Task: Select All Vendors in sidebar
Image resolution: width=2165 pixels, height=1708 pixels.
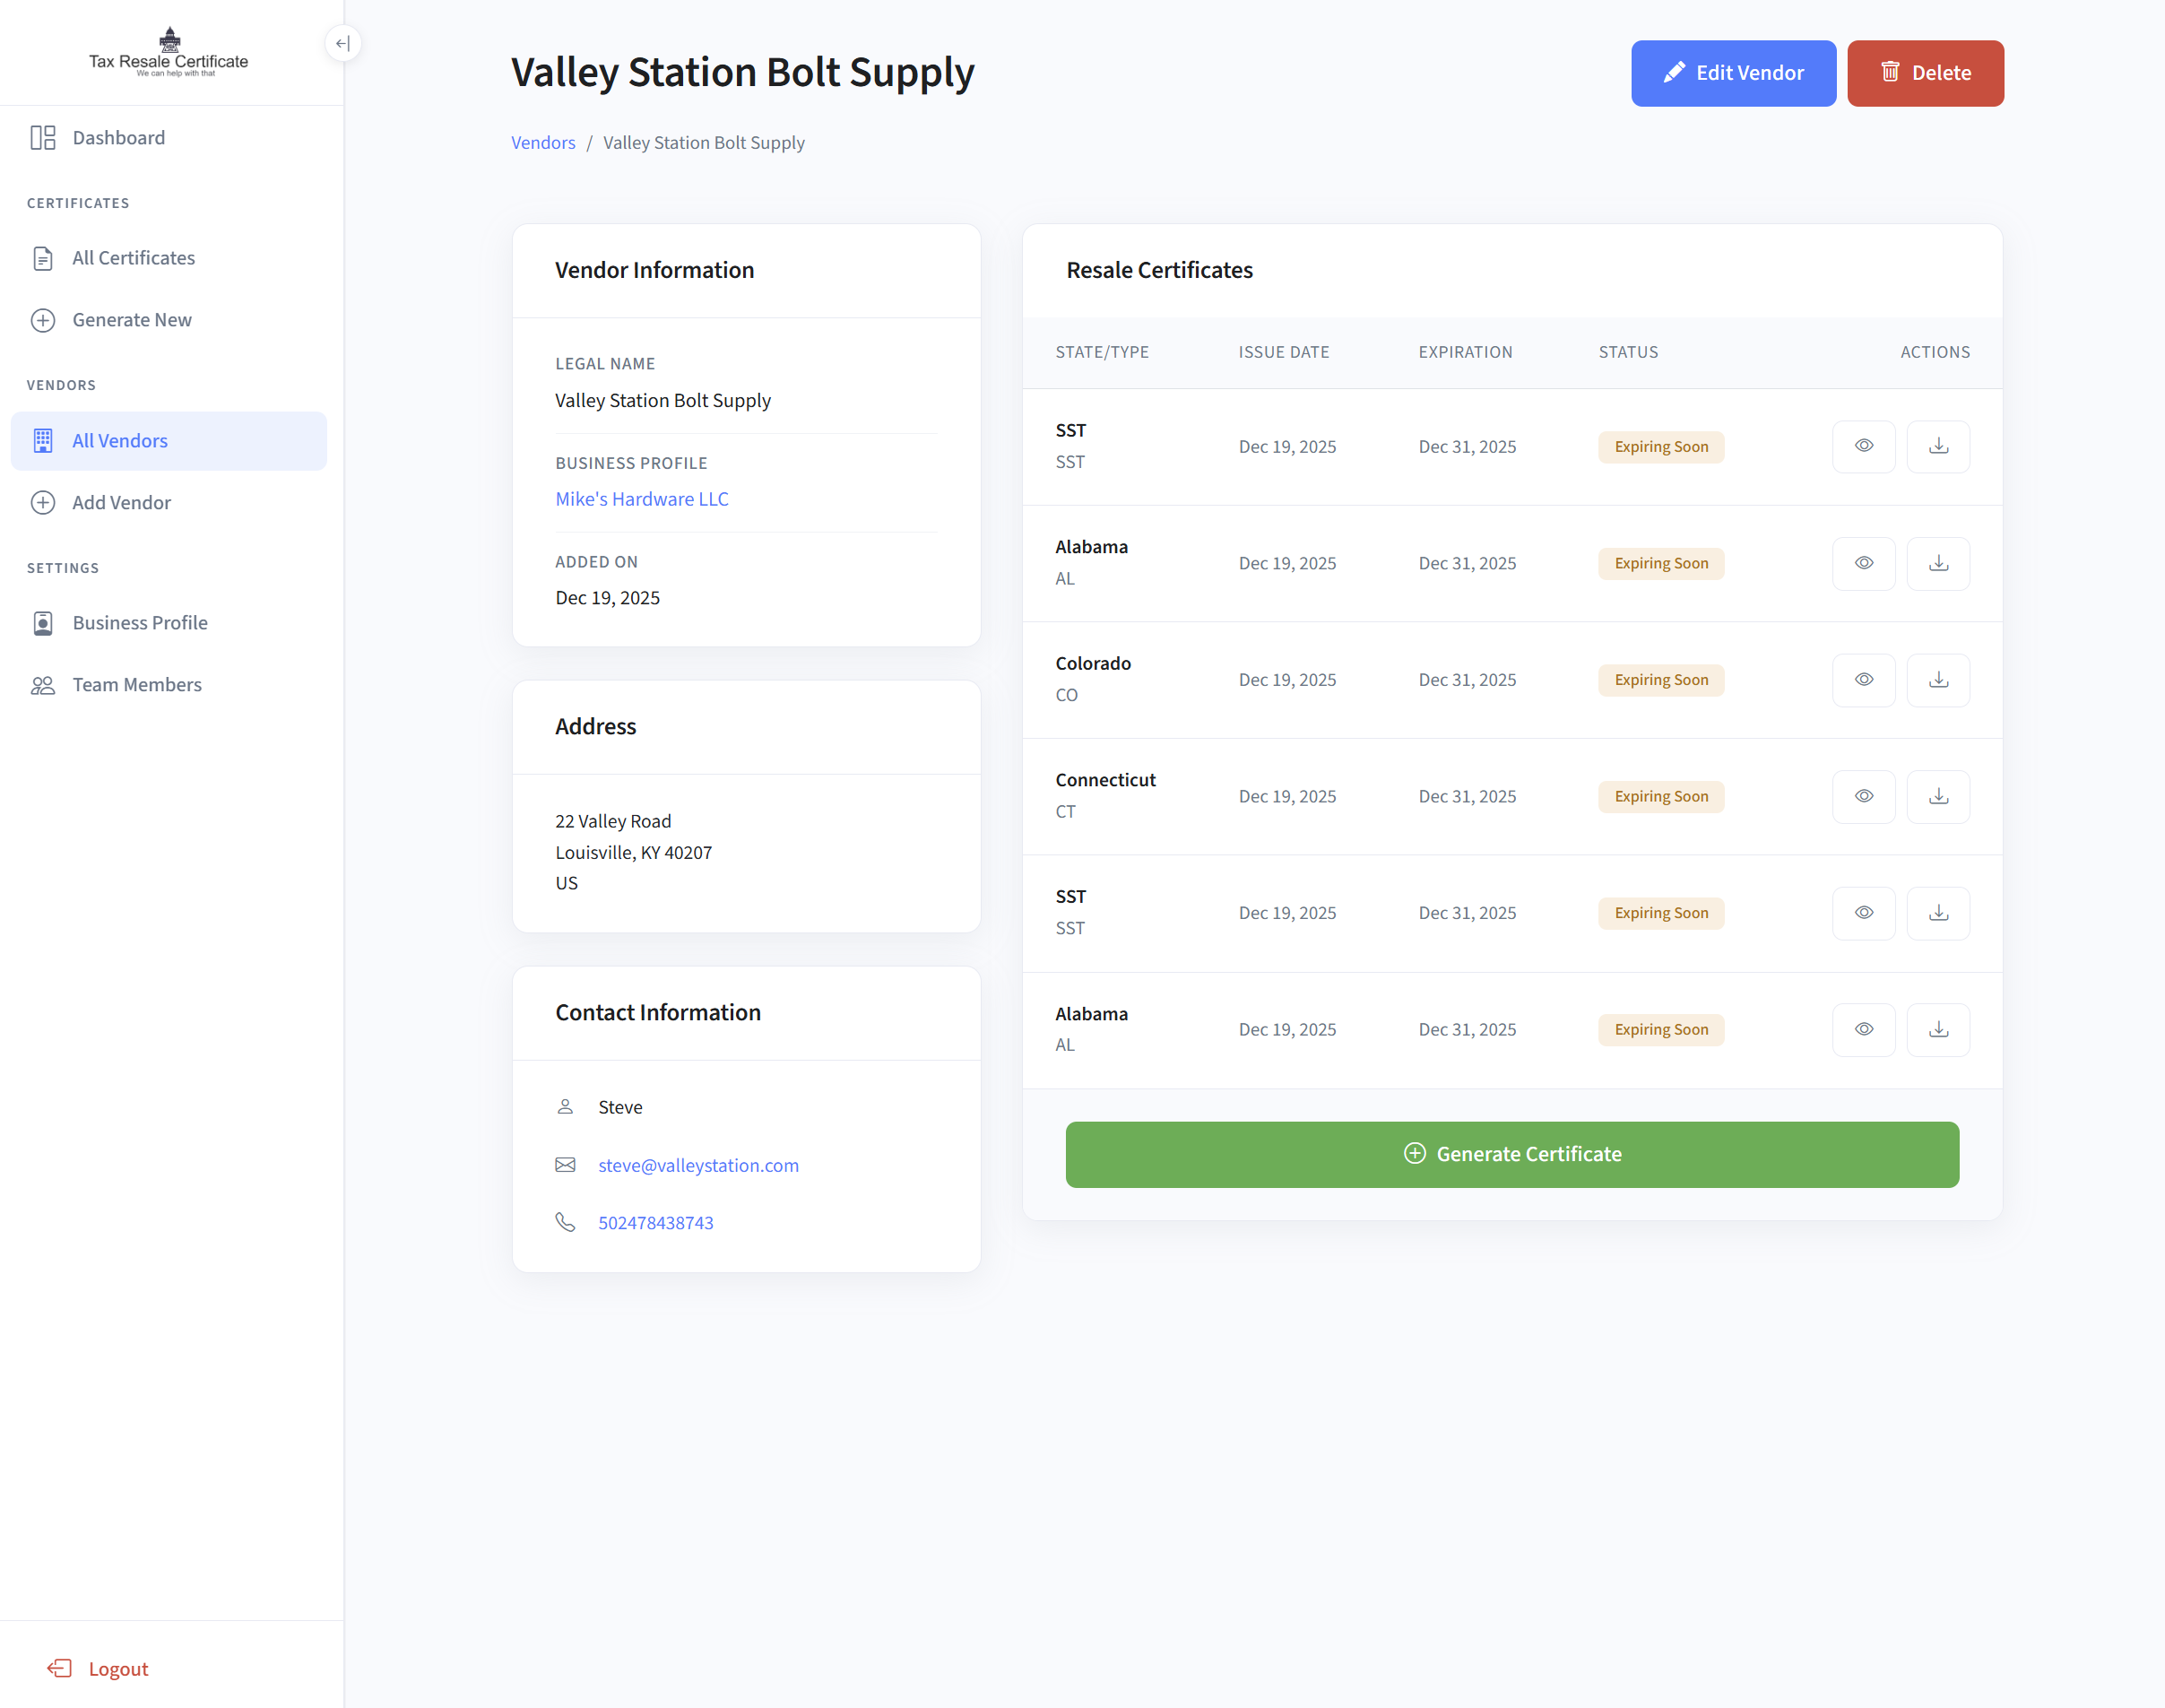Action: point(120,440)
